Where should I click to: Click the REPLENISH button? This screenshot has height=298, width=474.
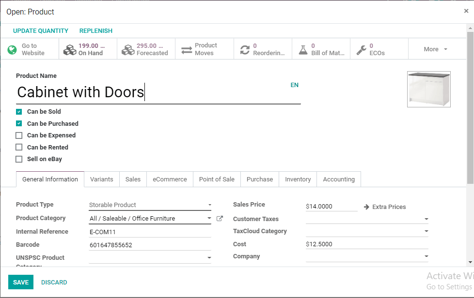coord(96,31)
